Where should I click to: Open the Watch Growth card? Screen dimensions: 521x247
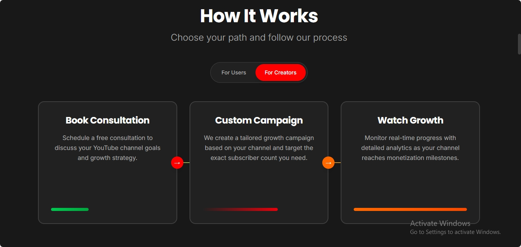410,162
